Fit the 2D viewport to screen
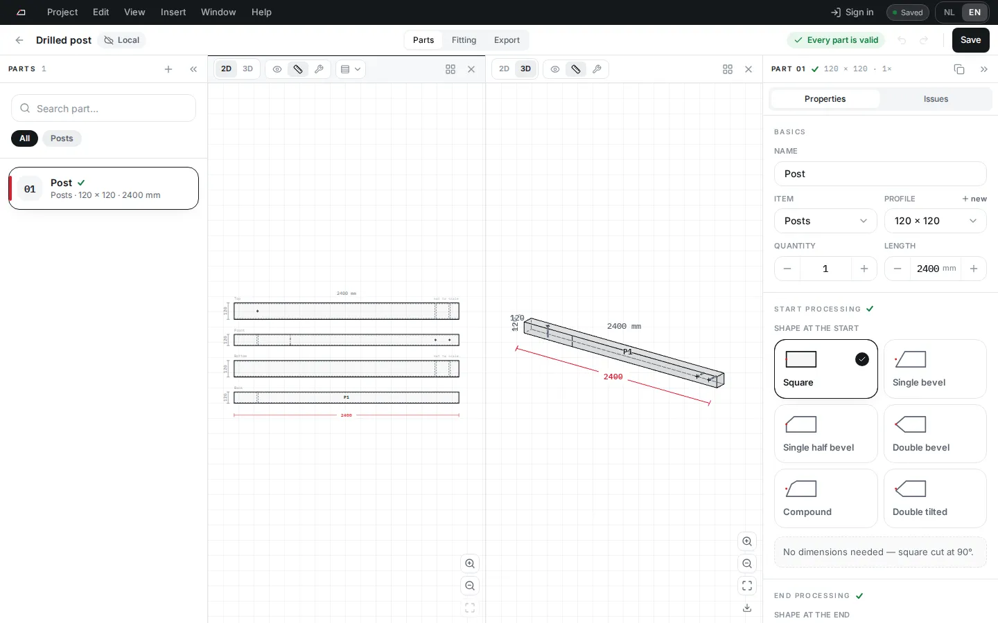The width and height of the screenshot is (998, 623). 470,608
